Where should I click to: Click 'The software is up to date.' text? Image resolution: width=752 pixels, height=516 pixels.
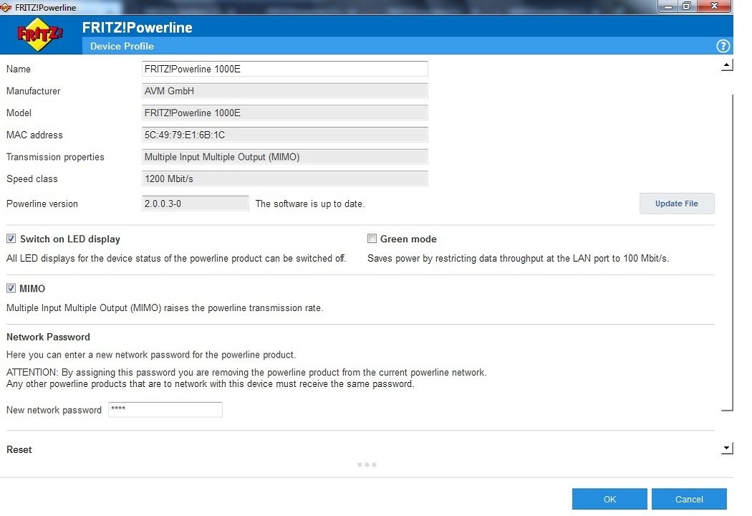pos(310,204)
